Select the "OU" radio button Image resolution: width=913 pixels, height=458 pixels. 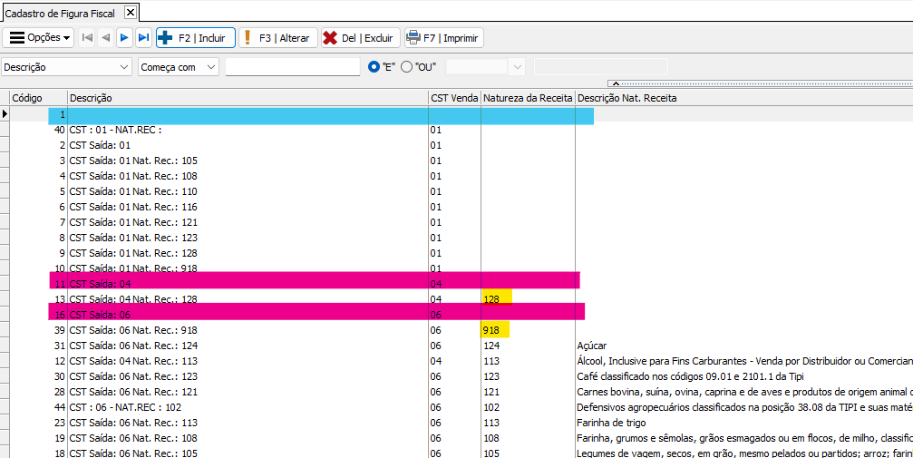[406, 67]
